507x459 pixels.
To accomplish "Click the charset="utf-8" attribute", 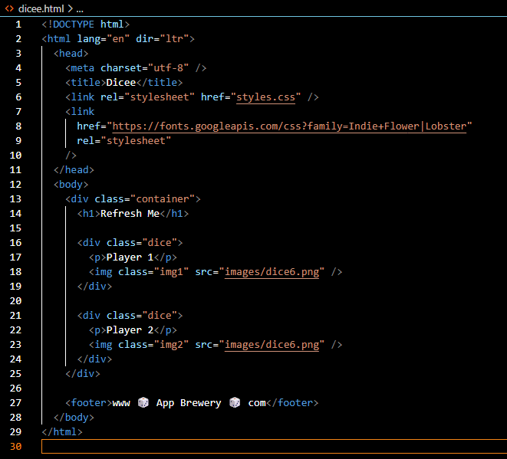I will pos(144,68).
